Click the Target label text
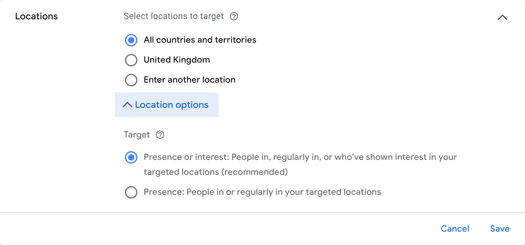This screenshot has height=245, width=525. coord(136,135)
